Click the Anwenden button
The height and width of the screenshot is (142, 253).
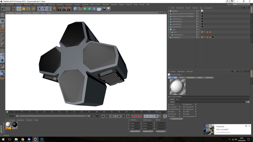pos(161,131)
